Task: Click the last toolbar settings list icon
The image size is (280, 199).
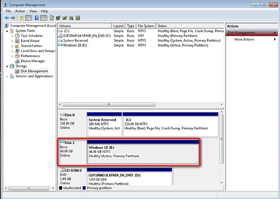Action: (x=78, y=18)
